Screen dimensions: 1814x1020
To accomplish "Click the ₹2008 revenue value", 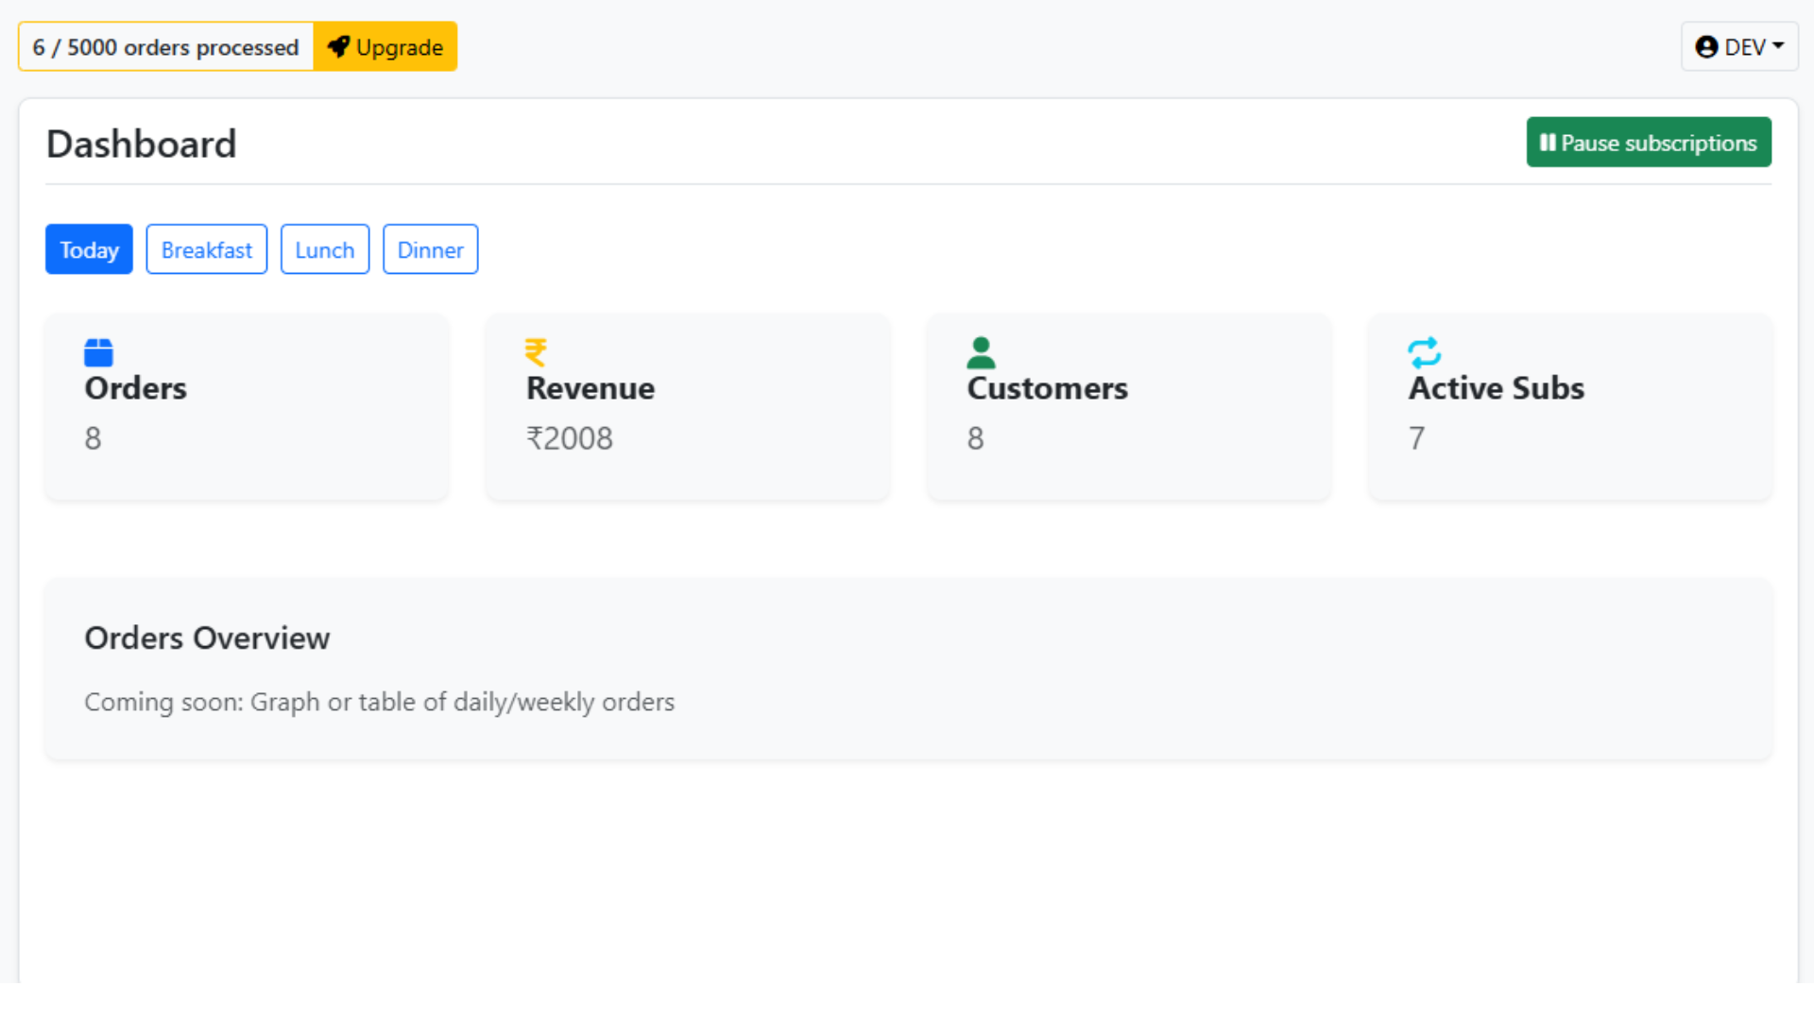I will (x=570, y=438).
